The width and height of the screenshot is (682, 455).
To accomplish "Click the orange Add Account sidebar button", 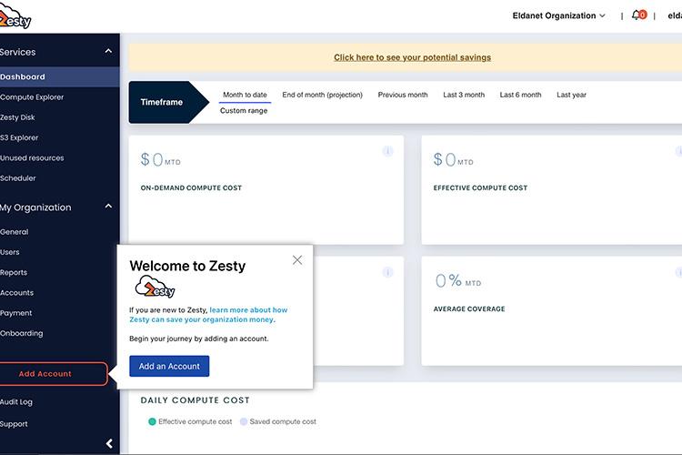I will pos(53,374).
